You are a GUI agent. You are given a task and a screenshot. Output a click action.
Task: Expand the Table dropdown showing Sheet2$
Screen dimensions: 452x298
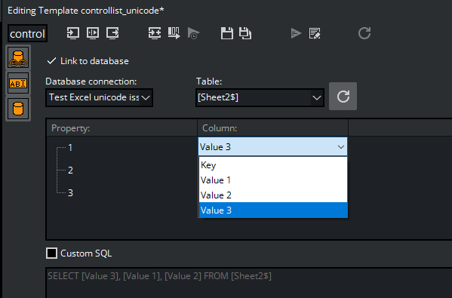(x=260, y=97)
